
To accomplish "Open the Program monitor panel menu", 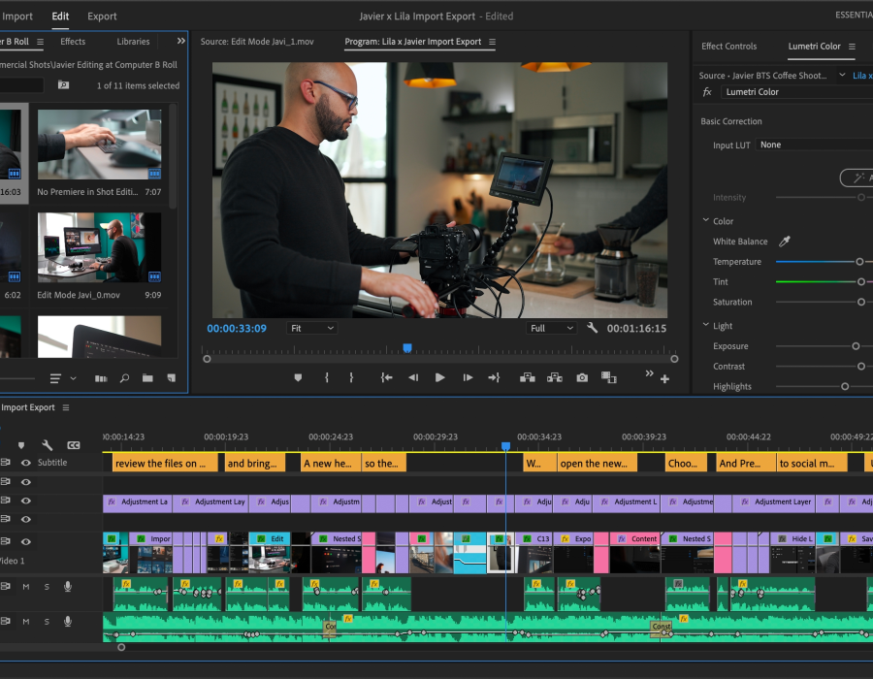I will (x=492, y=42).
